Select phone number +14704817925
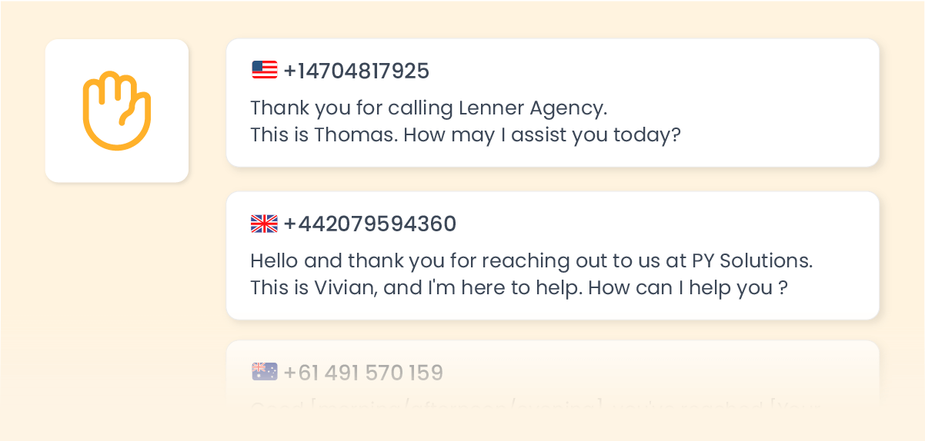Viewport: 925px width, 441px height. (356, 71)
